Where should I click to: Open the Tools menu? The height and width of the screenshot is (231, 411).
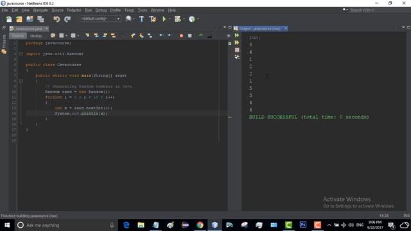(x=143, y=10)
